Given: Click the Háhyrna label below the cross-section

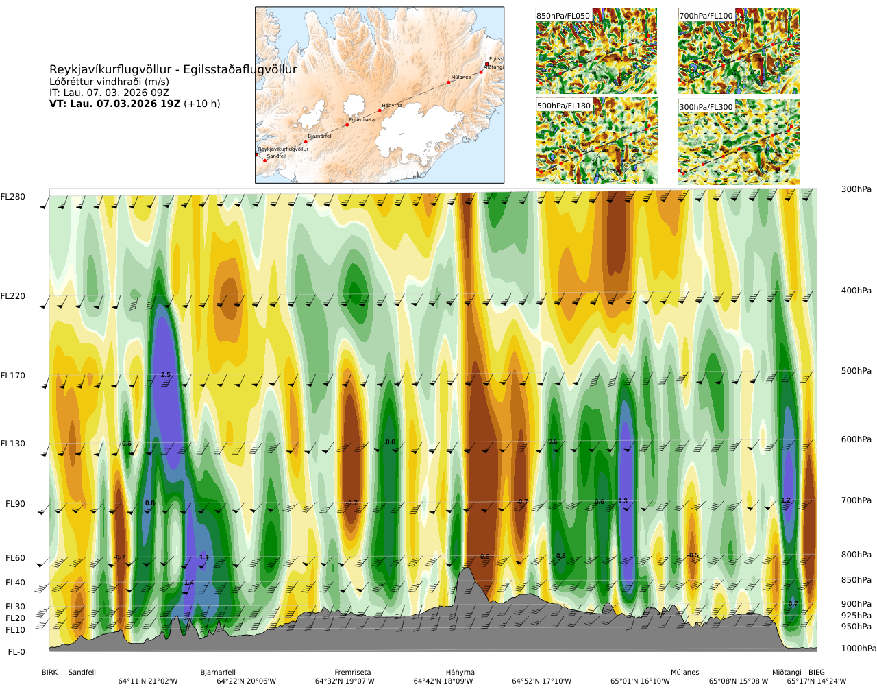Looking at the screenshot, I should pyautogui.click(x=460, y=673).
